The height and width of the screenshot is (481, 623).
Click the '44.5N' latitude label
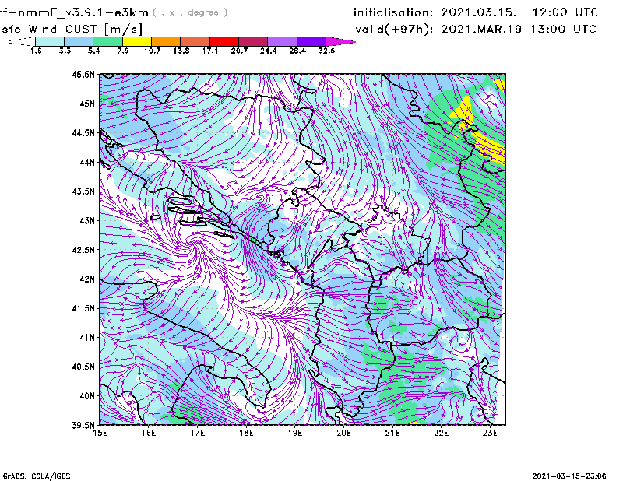(83, 133)
